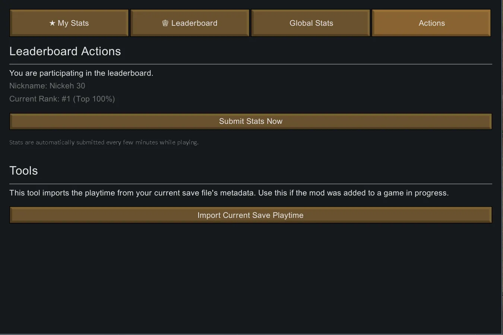
Task: Click the divider line under Leaderboard Actions
Action: point(250,64)
